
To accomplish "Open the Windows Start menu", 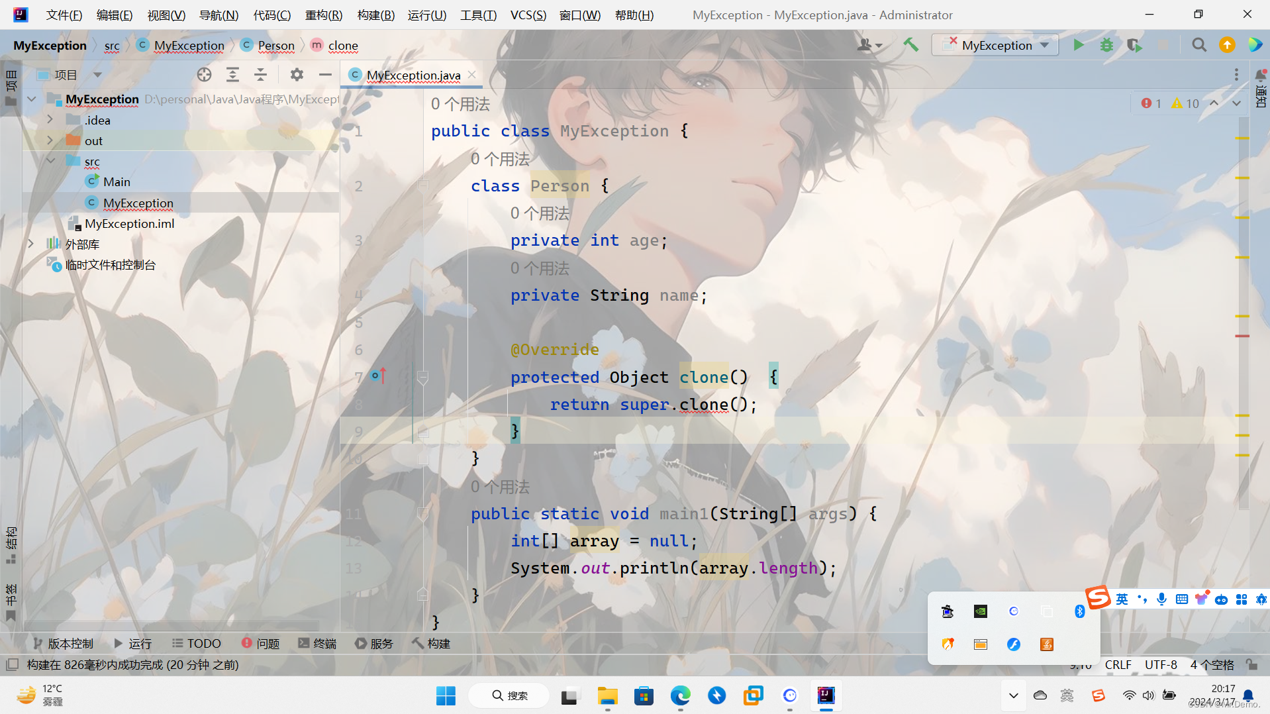I will click(x=446, y=695).
